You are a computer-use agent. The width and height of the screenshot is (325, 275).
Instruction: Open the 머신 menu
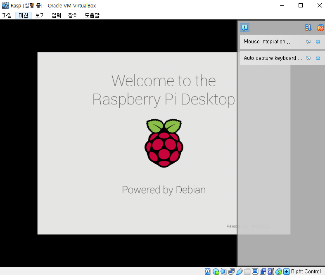click(x=24, y=15)
